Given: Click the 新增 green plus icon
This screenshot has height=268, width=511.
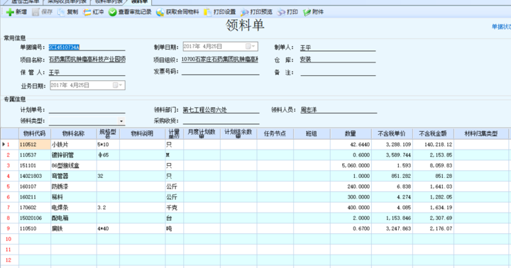Looking at the screenshot, I should (x=10, y=12).
